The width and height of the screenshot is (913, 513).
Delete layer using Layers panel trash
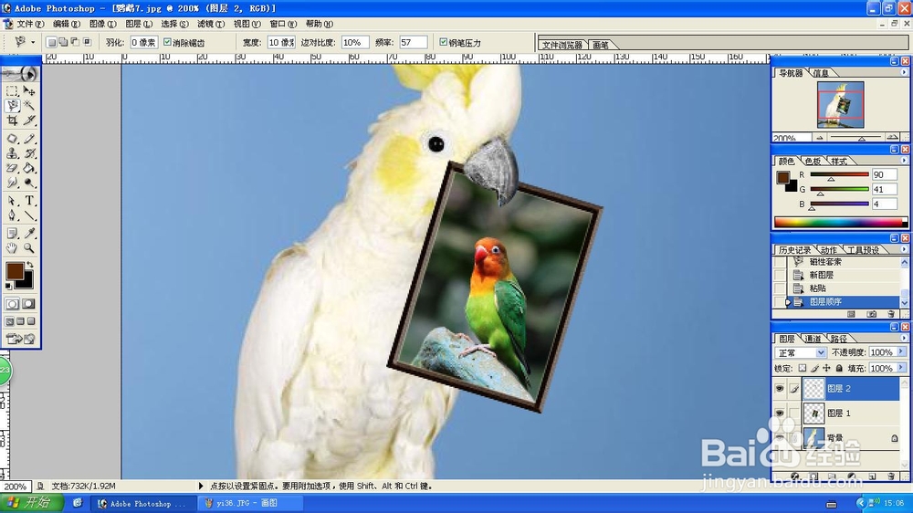click(891, 476)
